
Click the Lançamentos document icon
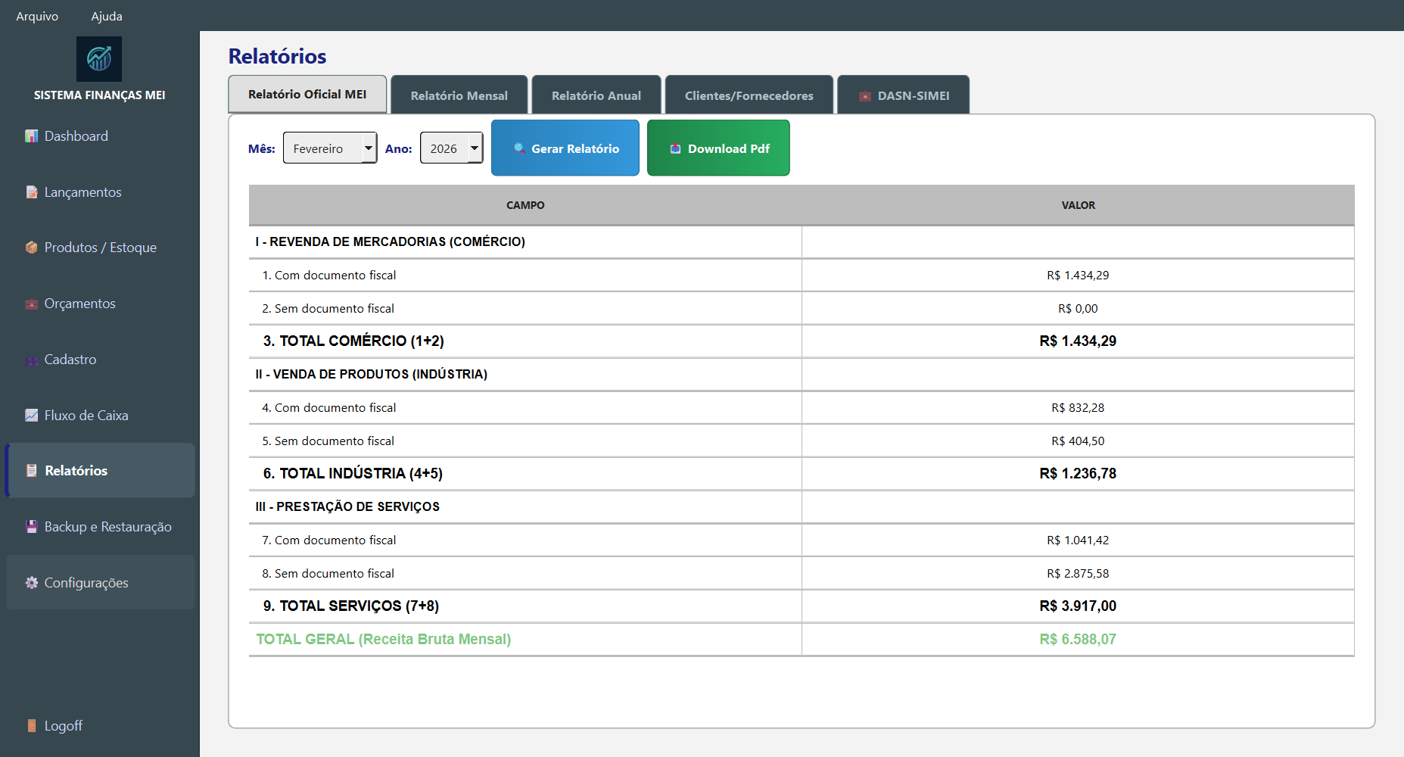(x=31, y=192)
